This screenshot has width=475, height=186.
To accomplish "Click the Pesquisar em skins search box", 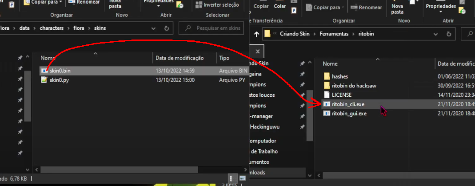I will (x=211, y=28).
